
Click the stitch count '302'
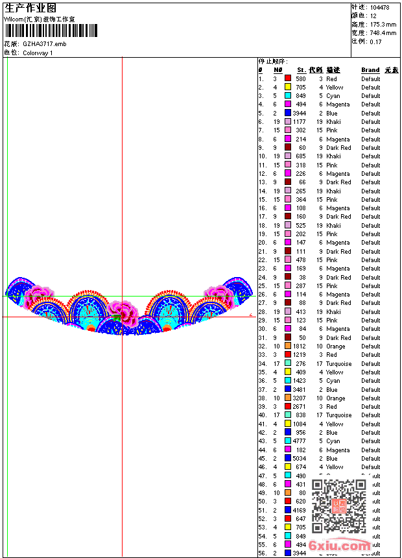[301, 130]
